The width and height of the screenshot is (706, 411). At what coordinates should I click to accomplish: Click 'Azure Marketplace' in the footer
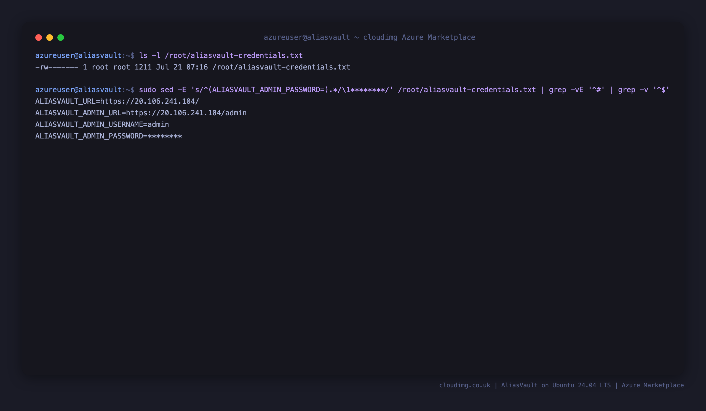tap(653, 385)
